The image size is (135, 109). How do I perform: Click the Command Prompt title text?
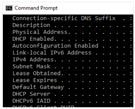36,8
